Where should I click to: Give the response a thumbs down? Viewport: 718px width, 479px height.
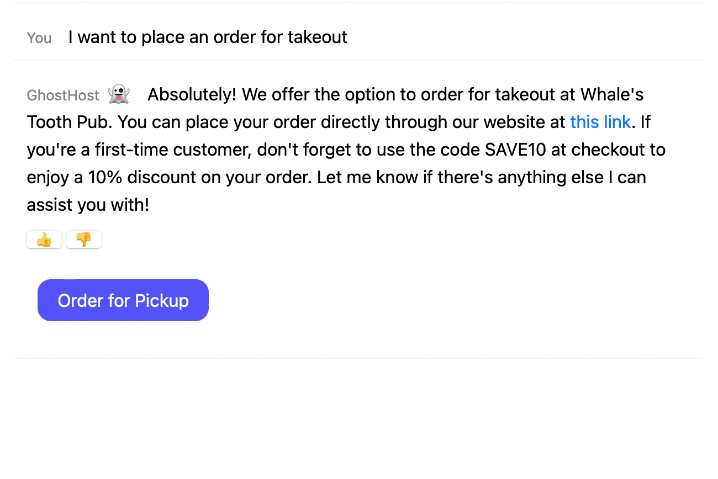[84, 239]
